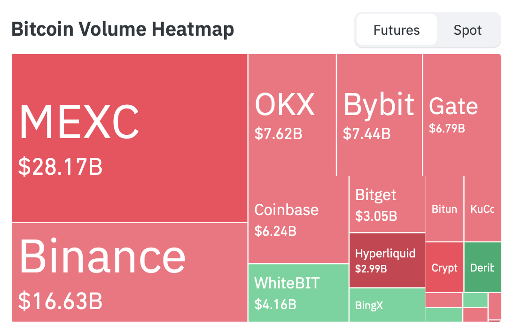Select the KuCoin tile
The image size is (514, 334).
click(x=484, y=209)
